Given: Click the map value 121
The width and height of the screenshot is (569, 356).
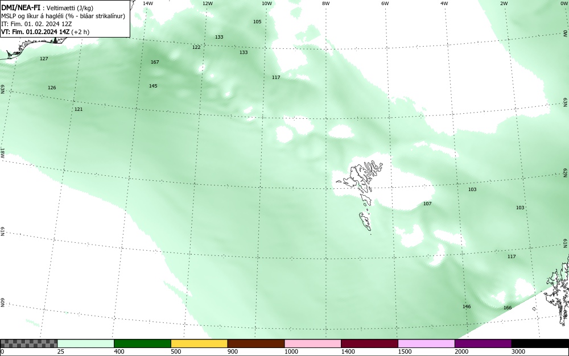Looking at the screenshot, I should (x=79, y=109).
